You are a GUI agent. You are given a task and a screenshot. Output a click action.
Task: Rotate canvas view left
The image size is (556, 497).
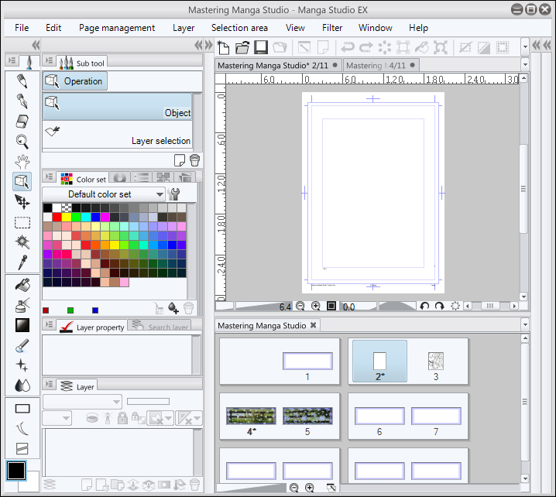pos(424,306)
